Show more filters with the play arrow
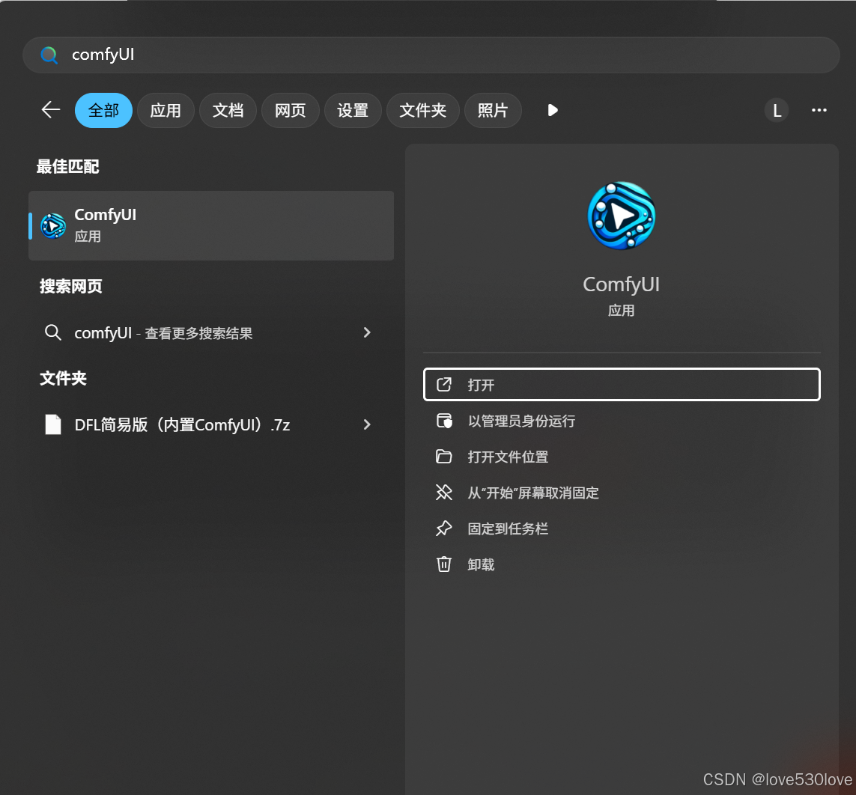Image resolution: width=856 pixels, height=795 pixels. point(553,110)
